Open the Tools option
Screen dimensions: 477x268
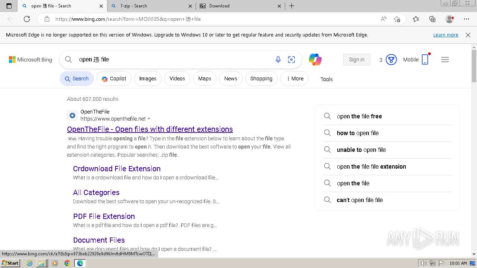tap(326, 79)
